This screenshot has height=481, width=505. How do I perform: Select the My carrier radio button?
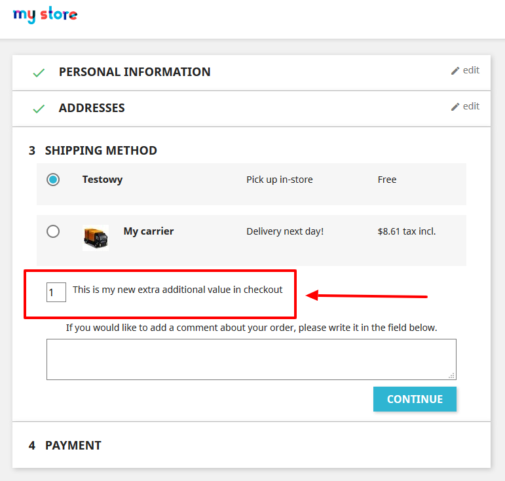[53, 231]
